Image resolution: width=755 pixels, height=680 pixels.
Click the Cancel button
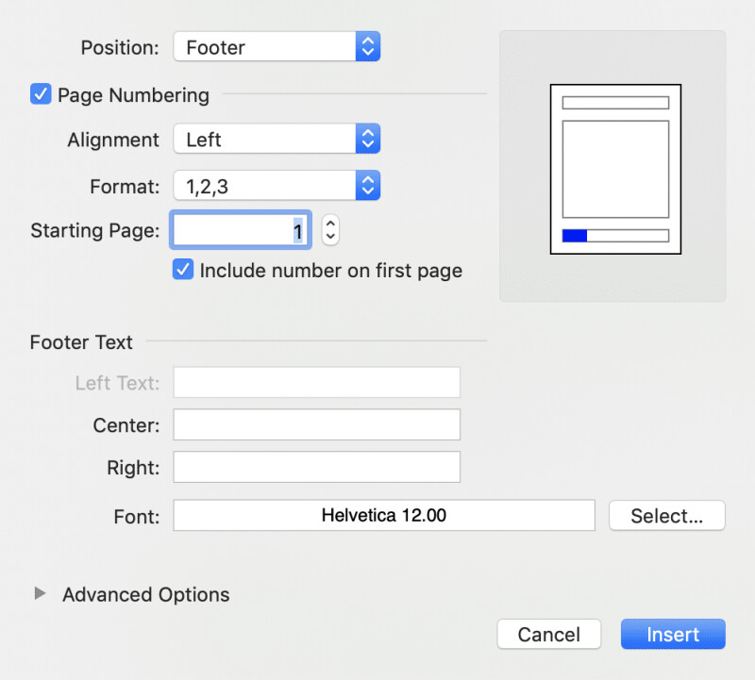click(x=548, y=634)
